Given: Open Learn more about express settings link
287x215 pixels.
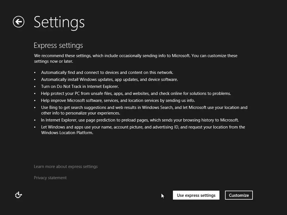Looking at the screenshot, I should click(66, 167).
